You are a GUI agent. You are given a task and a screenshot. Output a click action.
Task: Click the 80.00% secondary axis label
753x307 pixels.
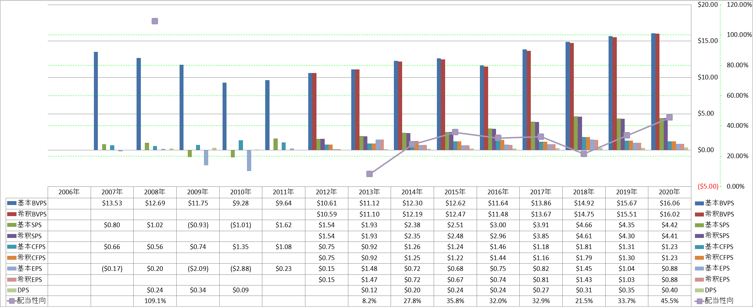click(x=738, y=65)
